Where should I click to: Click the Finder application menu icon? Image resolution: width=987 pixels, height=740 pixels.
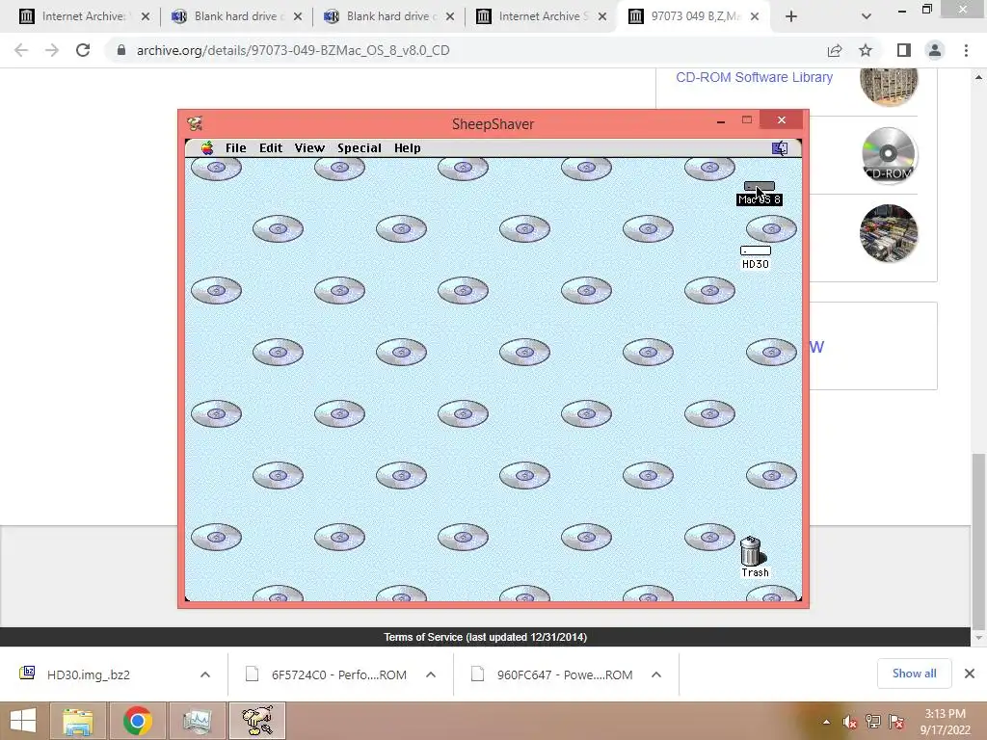780,147
